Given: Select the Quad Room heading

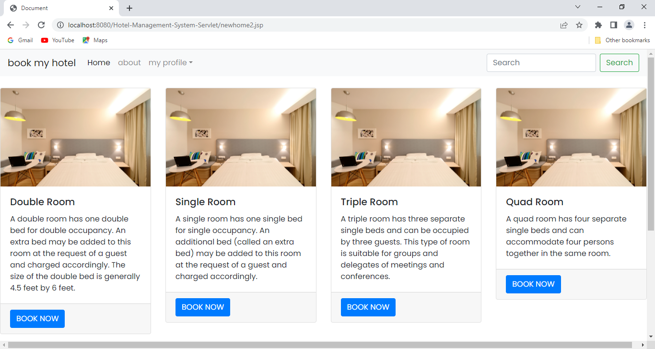Looking at the screenshot, I should [x=535, y=202].
